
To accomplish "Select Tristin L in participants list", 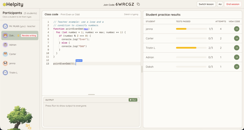I will click(x=20, y=73).
